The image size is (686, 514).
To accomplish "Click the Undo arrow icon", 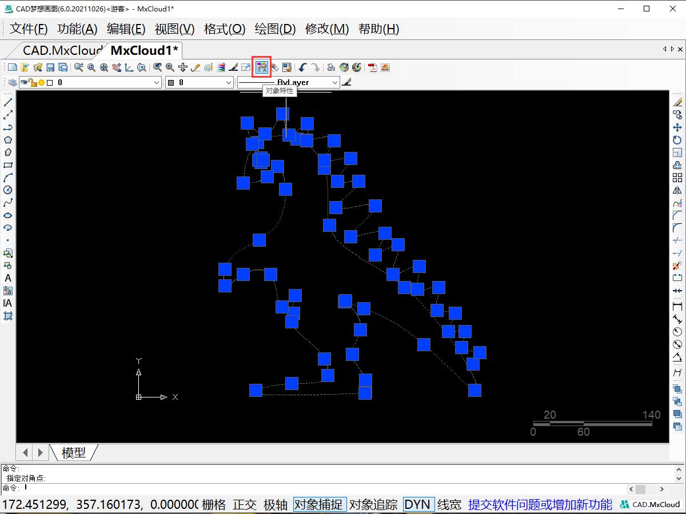I will pyautogui.click(x=302, y=67).
